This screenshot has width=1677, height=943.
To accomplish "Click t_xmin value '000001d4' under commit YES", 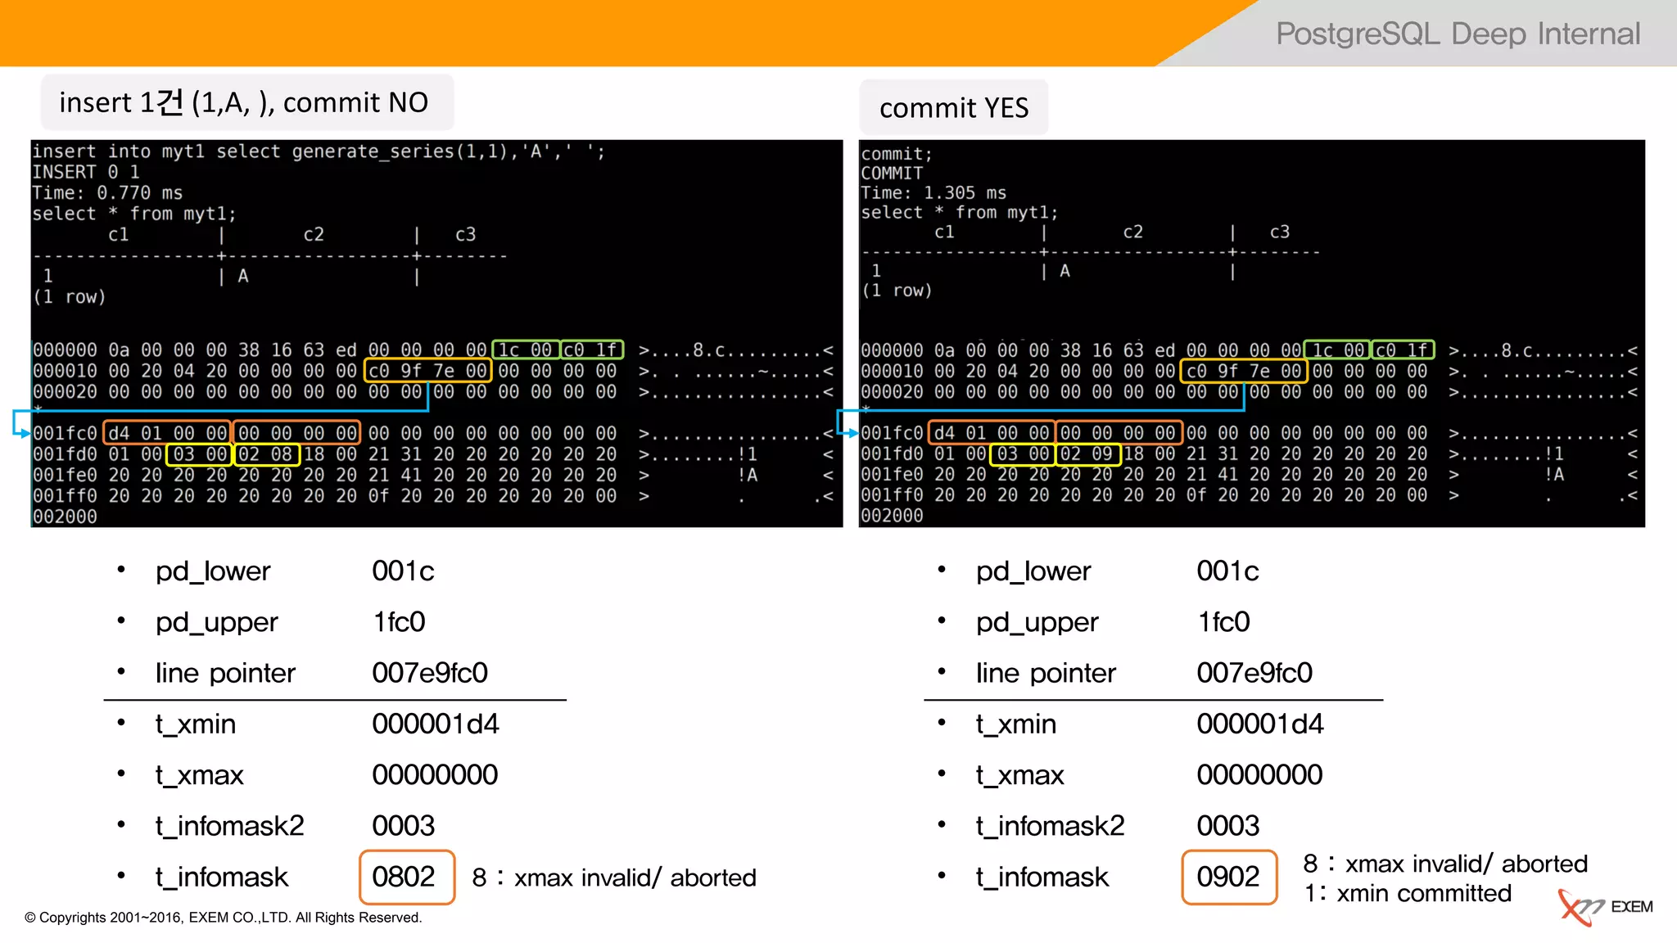I will point(1260,724).
